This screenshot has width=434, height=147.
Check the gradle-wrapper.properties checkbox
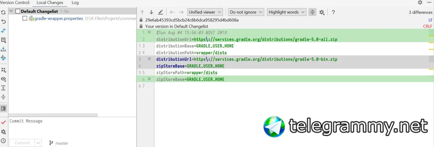[x=25, y=19]
